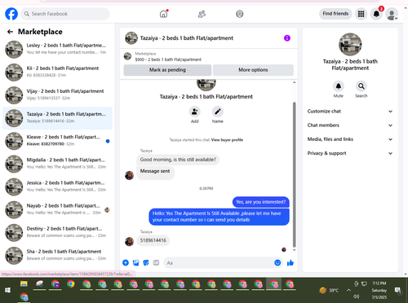
Task: Search in conversation with magnifier icon
Action: click(361, 86)
